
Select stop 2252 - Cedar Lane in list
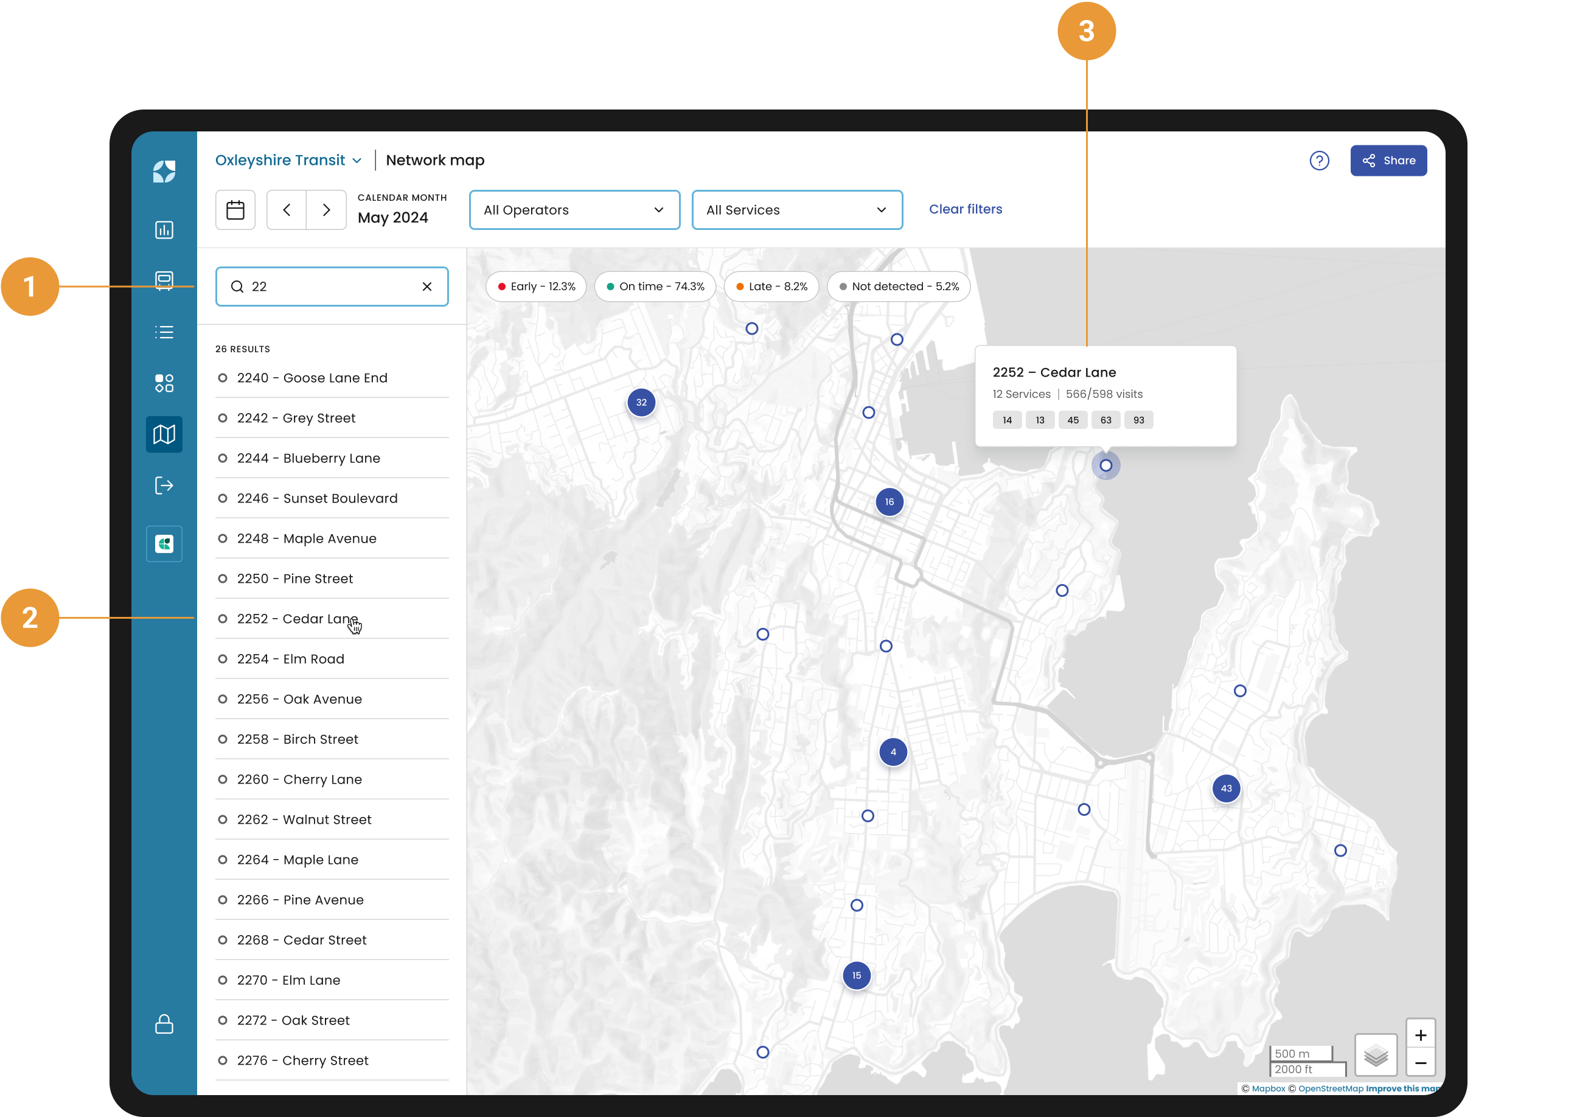332,618
